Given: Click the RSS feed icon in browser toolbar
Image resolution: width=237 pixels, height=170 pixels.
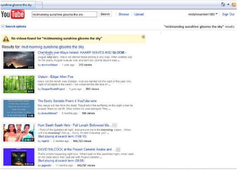Looking at the screenshot, I should tap(234, 5).
